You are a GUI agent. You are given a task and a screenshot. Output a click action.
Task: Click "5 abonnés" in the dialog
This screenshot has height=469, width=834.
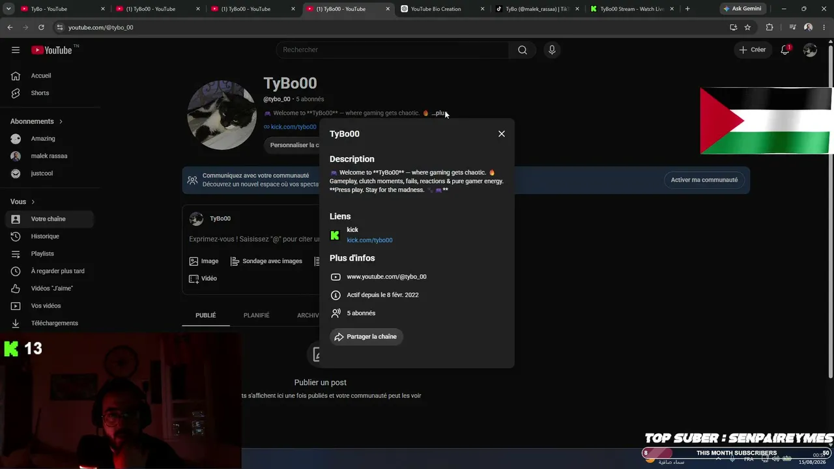click(361, 313)
